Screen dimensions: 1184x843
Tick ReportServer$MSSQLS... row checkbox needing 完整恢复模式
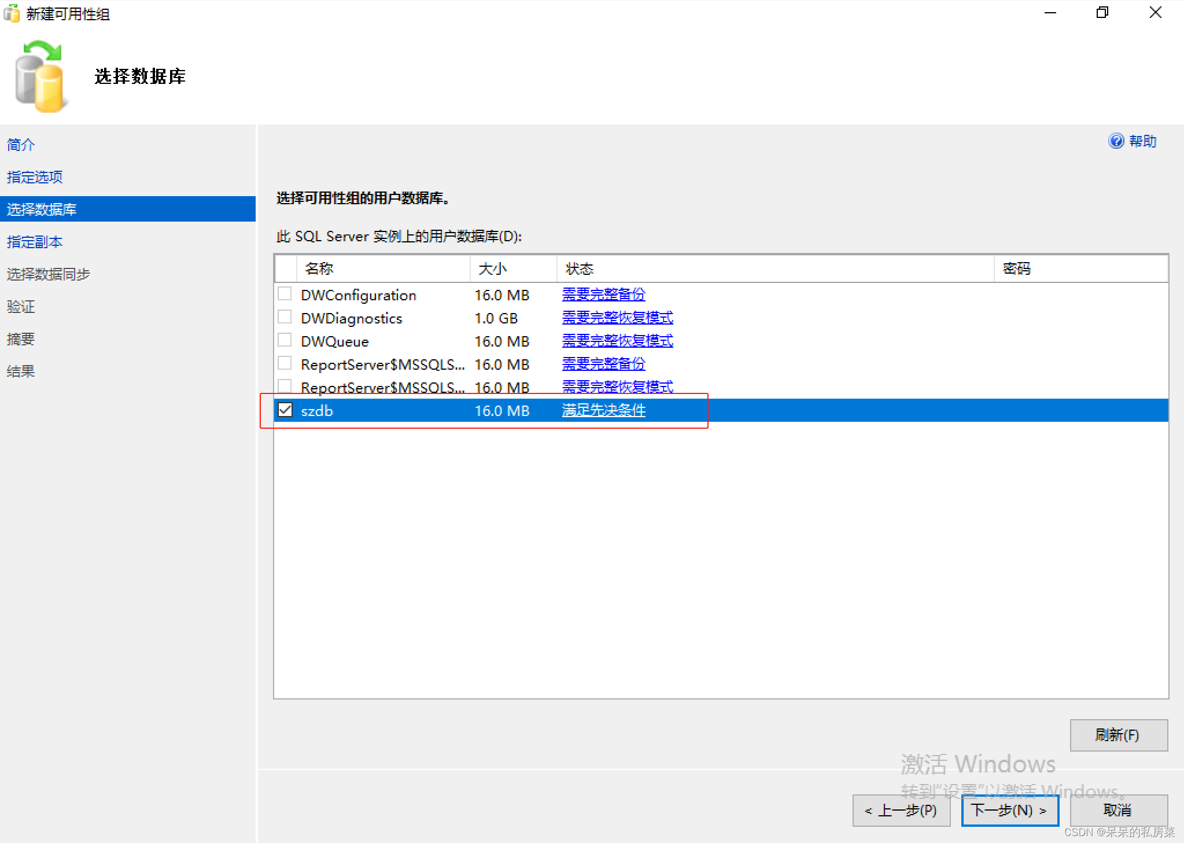pyautogui.click(x=285, y=386)
